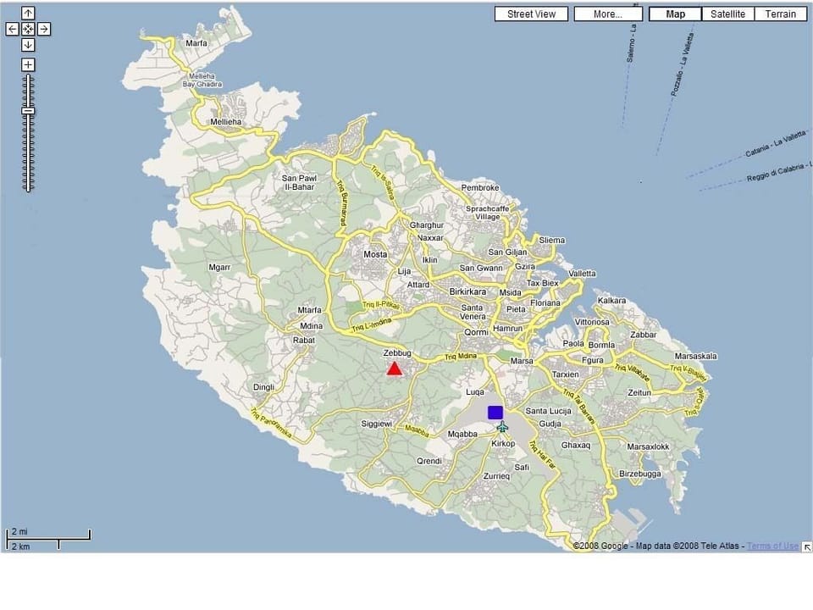Image resolution: width=813 pixels, height=610 pixels.
Task: Click the Qormi label
Action: pos(476,332)
